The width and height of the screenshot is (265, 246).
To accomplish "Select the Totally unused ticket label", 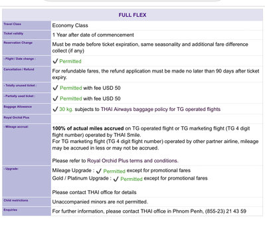I will click(20, 85).
